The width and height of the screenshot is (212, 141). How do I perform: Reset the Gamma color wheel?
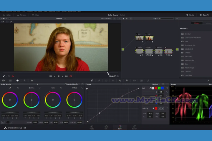click(x=39, y=88)
